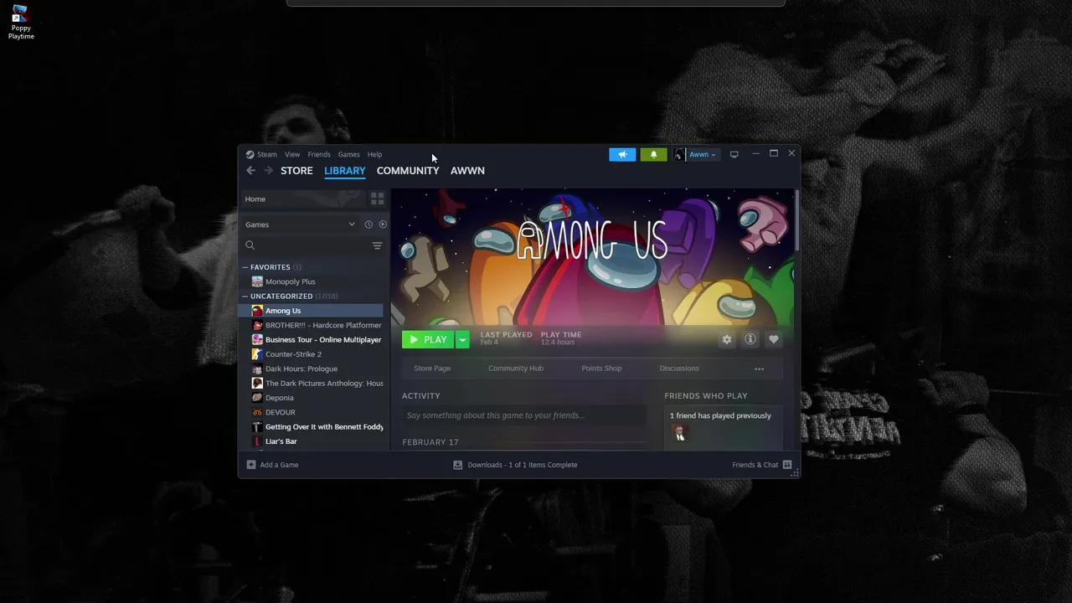This screenshot has width=1072, height=603.
Task: Sort by recent activity clock icon
Action: click(368, 224)
